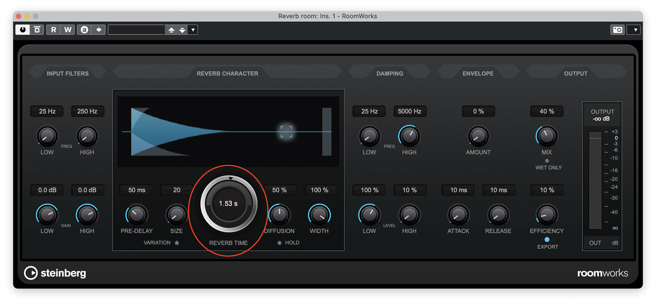656x304 pixels.
Task: Toggle the A/B settings switch icon
Action: (x=84, y=30)
